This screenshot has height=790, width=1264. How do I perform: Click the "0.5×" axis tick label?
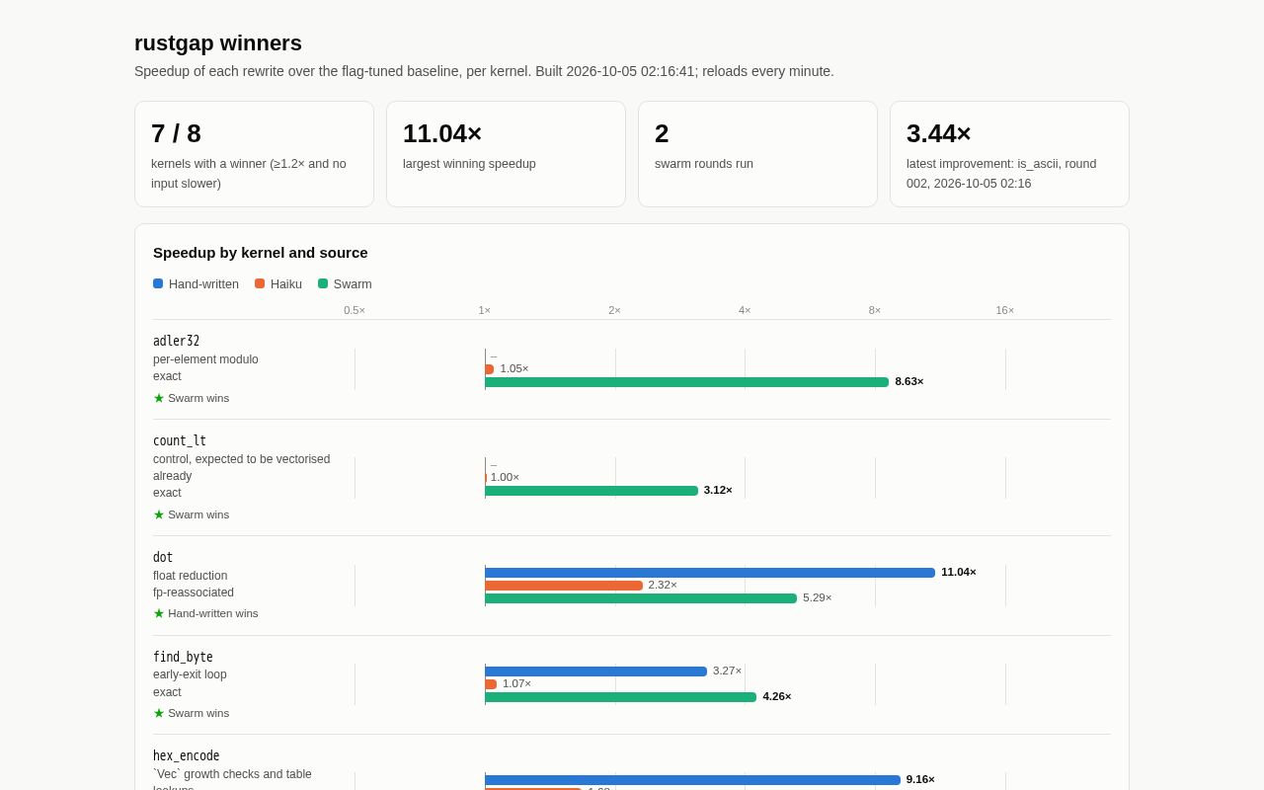pos(355,310)
